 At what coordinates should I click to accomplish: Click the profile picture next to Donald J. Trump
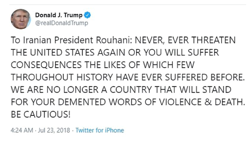tap(21, 19)
